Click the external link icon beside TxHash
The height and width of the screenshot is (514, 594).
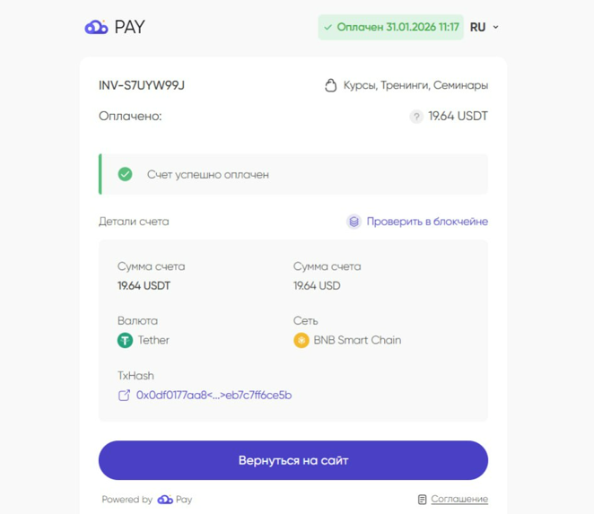(x=124, y=396)
